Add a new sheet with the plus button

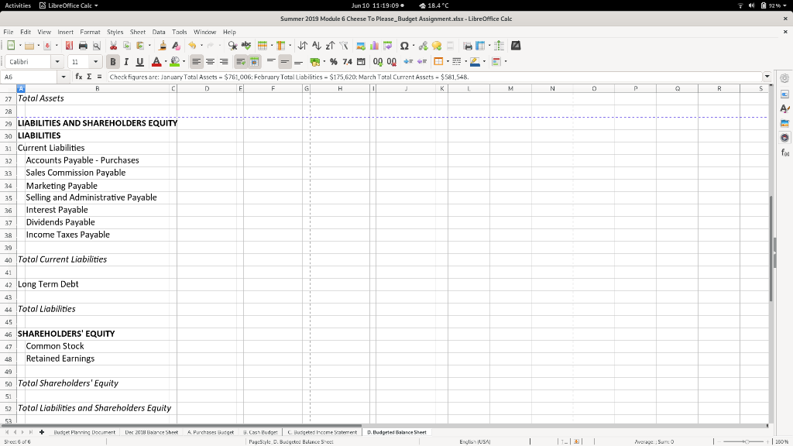coord(40,433)
